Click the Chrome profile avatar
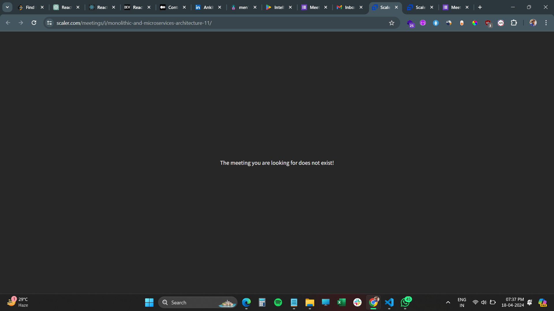 [533, 23]
